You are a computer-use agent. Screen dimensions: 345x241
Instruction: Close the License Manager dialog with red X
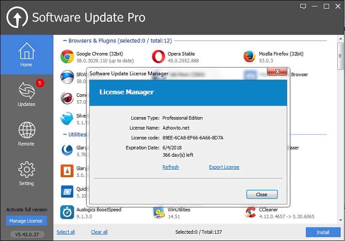pos(277,71)
